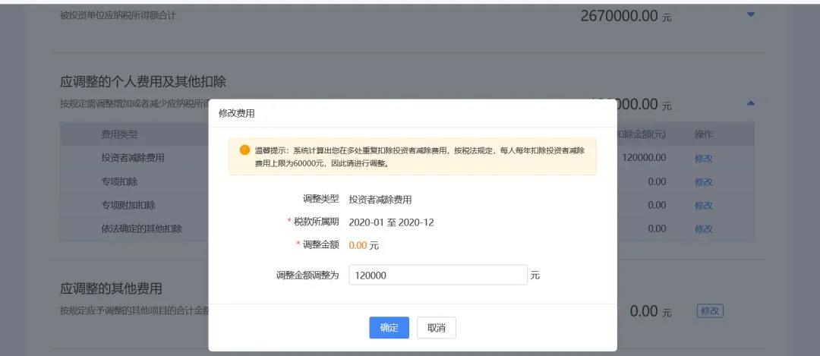
Task: Click the 0.00 元 调整金额 value
Action: [x=364, y=245]
